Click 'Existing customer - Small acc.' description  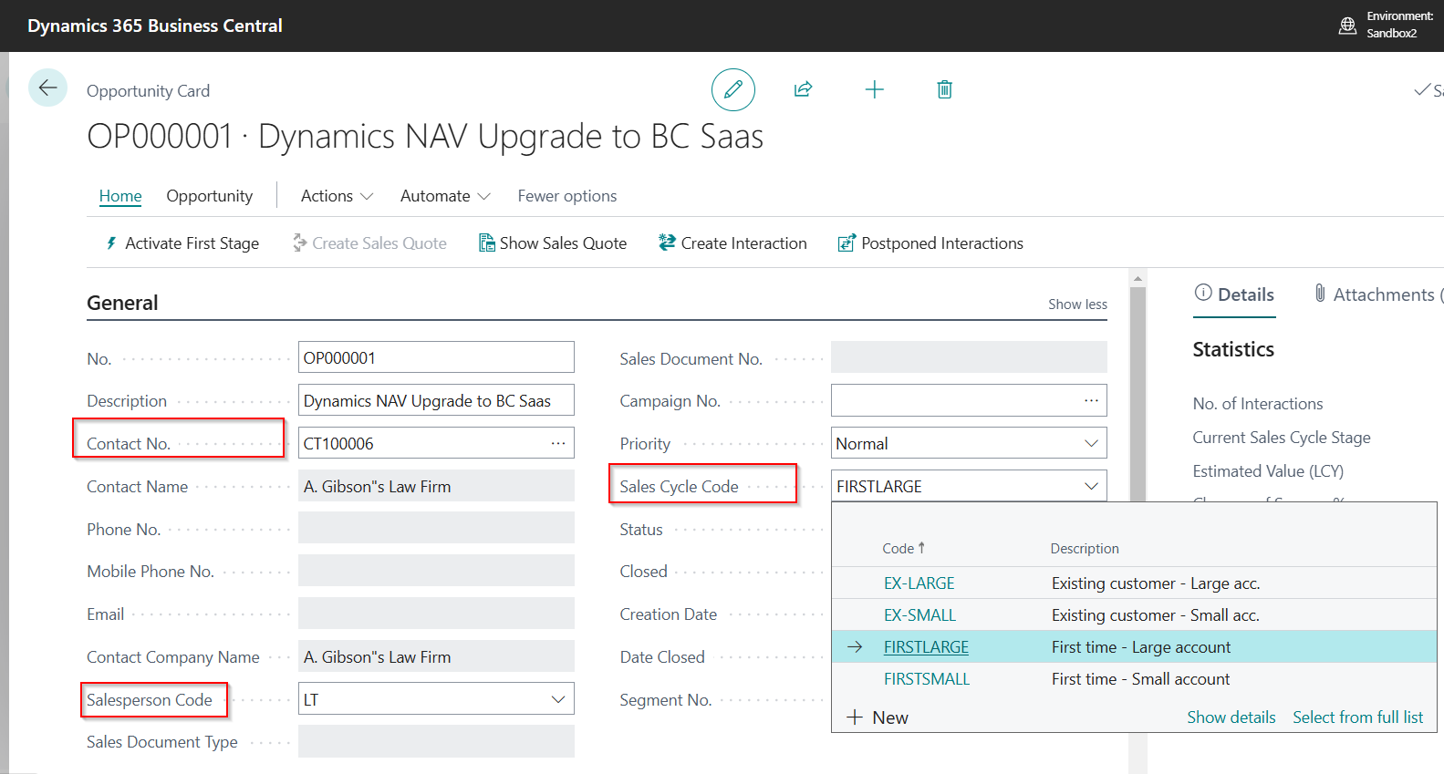pyautogui.click(x=1156, y=615)
